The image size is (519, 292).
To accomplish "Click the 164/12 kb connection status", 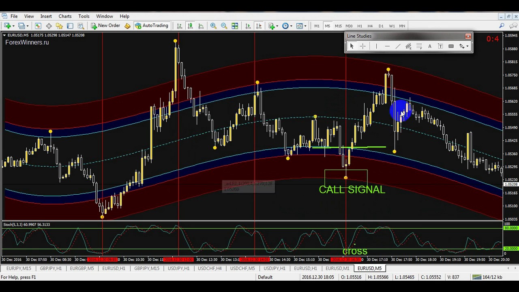I will point(487,277).
